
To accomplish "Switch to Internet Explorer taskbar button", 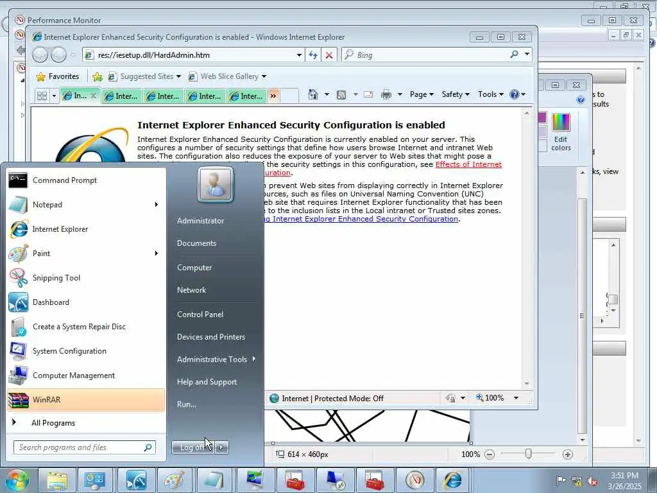I will pyautogui.click(x=453, y=480).
